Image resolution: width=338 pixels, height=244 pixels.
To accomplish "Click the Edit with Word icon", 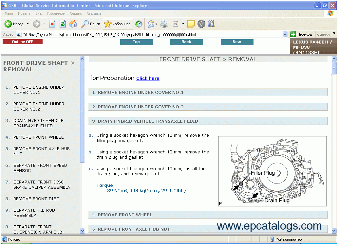I will pos(176,24).
